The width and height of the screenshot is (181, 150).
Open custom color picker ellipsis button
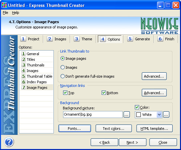(166, 115)
